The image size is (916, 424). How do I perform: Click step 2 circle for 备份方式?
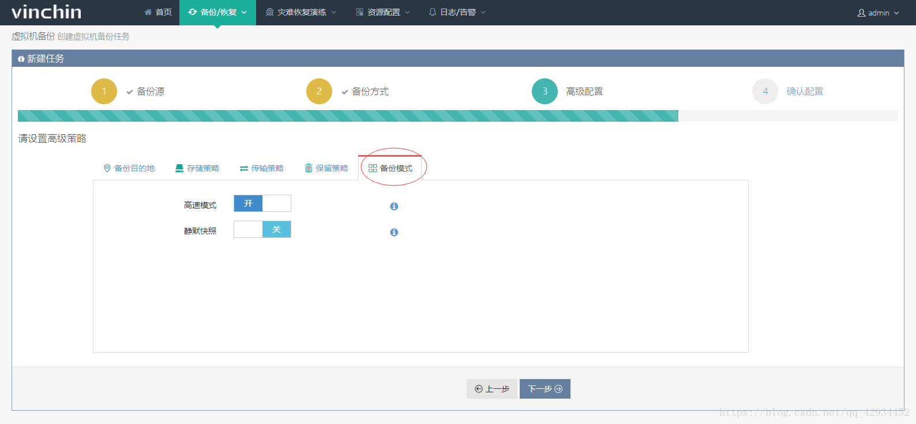[319, 91]
